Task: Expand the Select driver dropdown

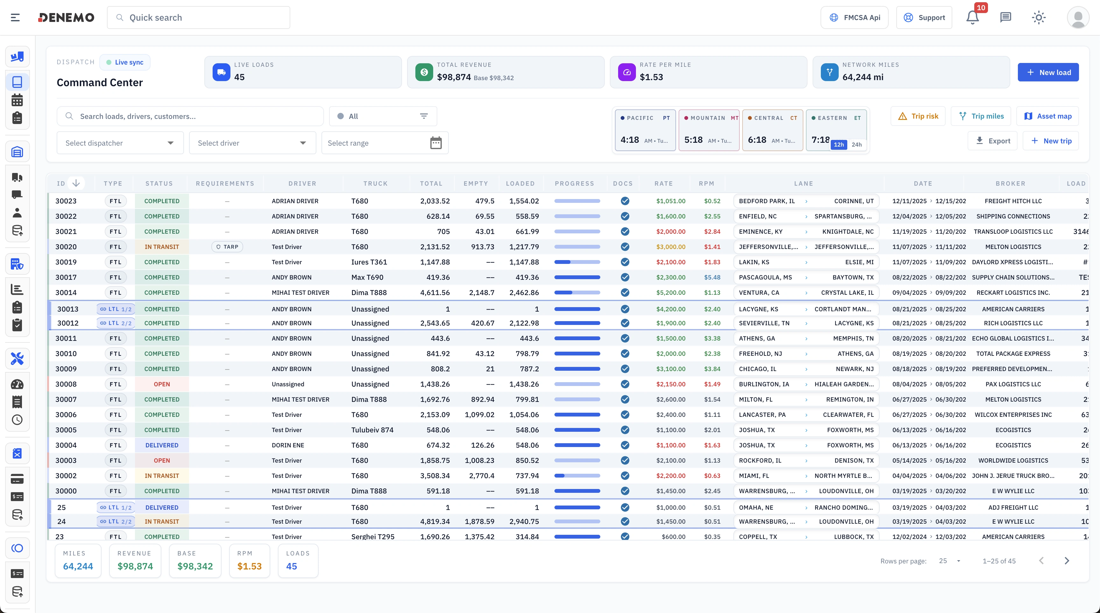Action: coord(252,143)
